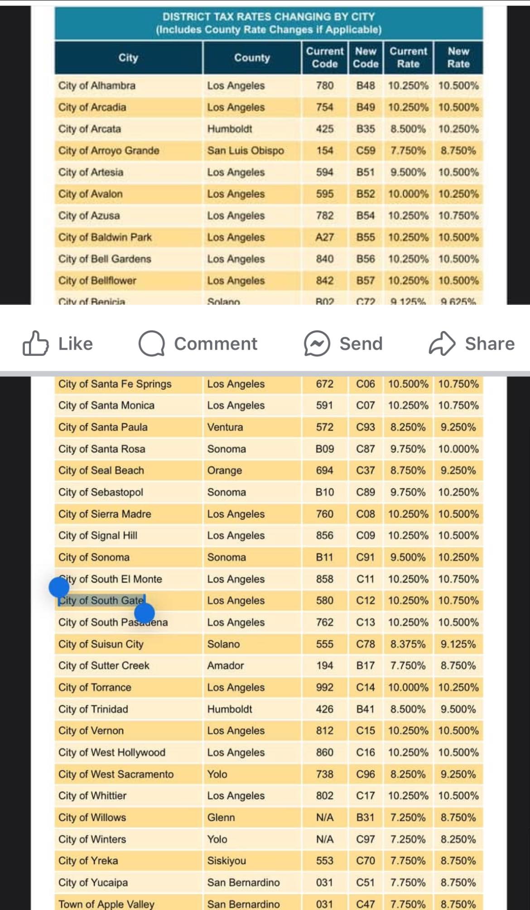
Task: Tap the Like thumbs-up icon
Action: 35,343
